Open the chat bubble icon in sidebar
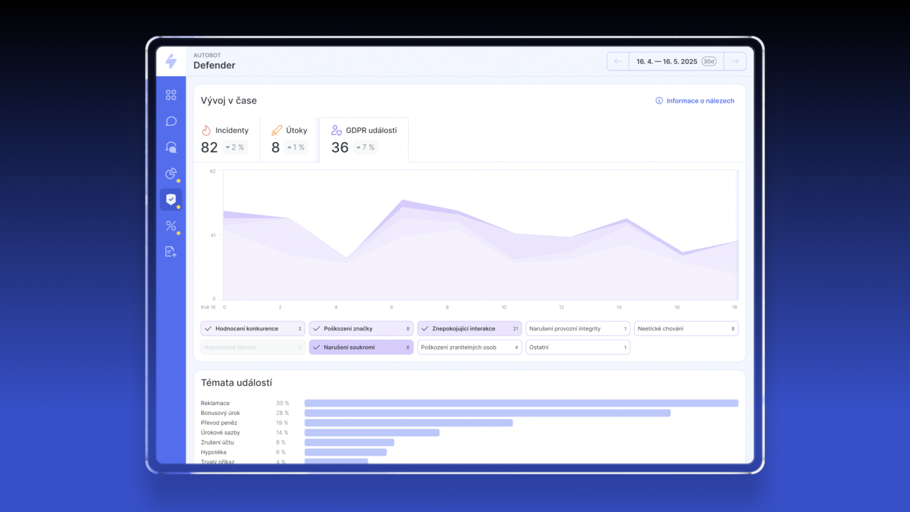910x512 pixels. pyautogui.click(x=171, y=121)
